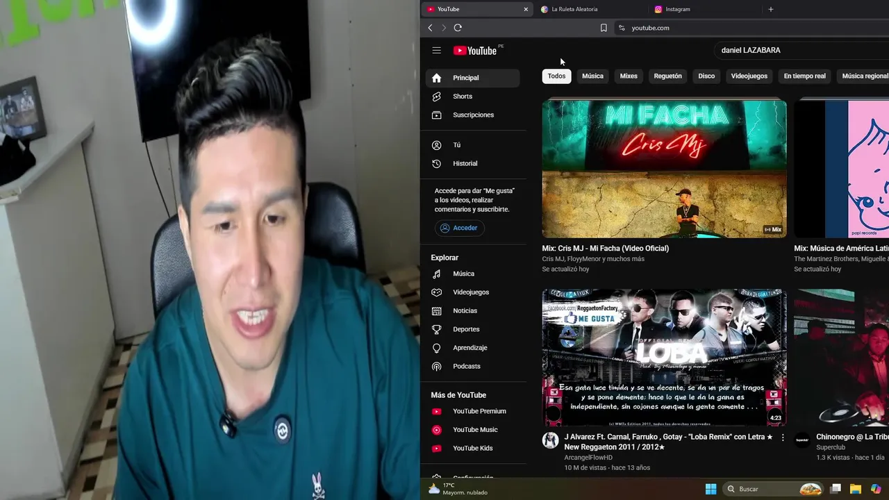889x500 pixels.
Task: Go back in browser history
Action: (430, 28)
